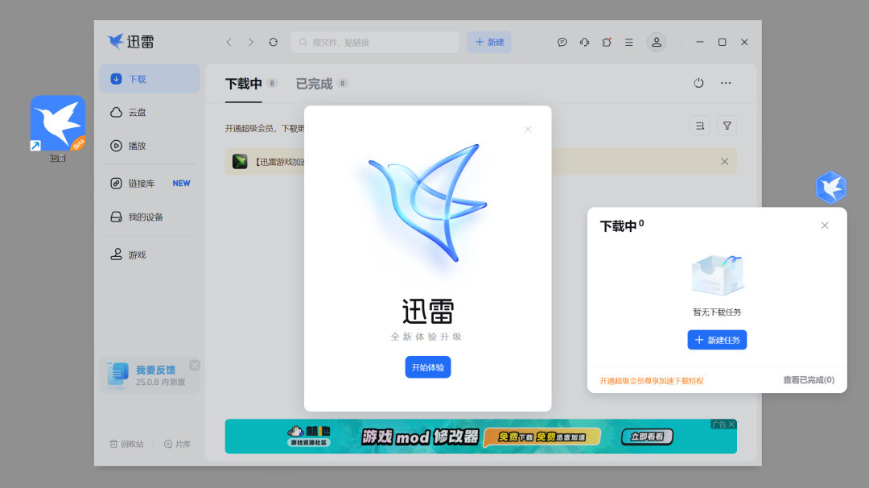
Task: Go back with the left arrow
Action: 229,42
